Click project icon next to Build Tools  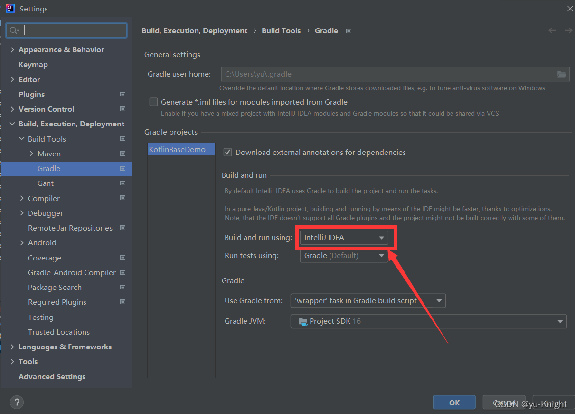pos(123,139)
